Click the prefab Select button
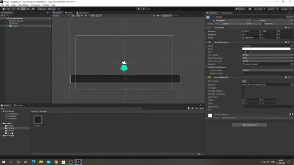The height and width of the screenshot is (165, 294). tap(249, 24)
